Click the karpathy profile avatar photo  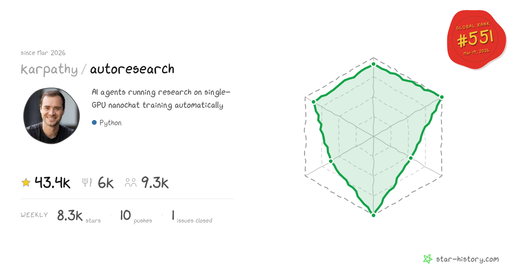point(52,116)
